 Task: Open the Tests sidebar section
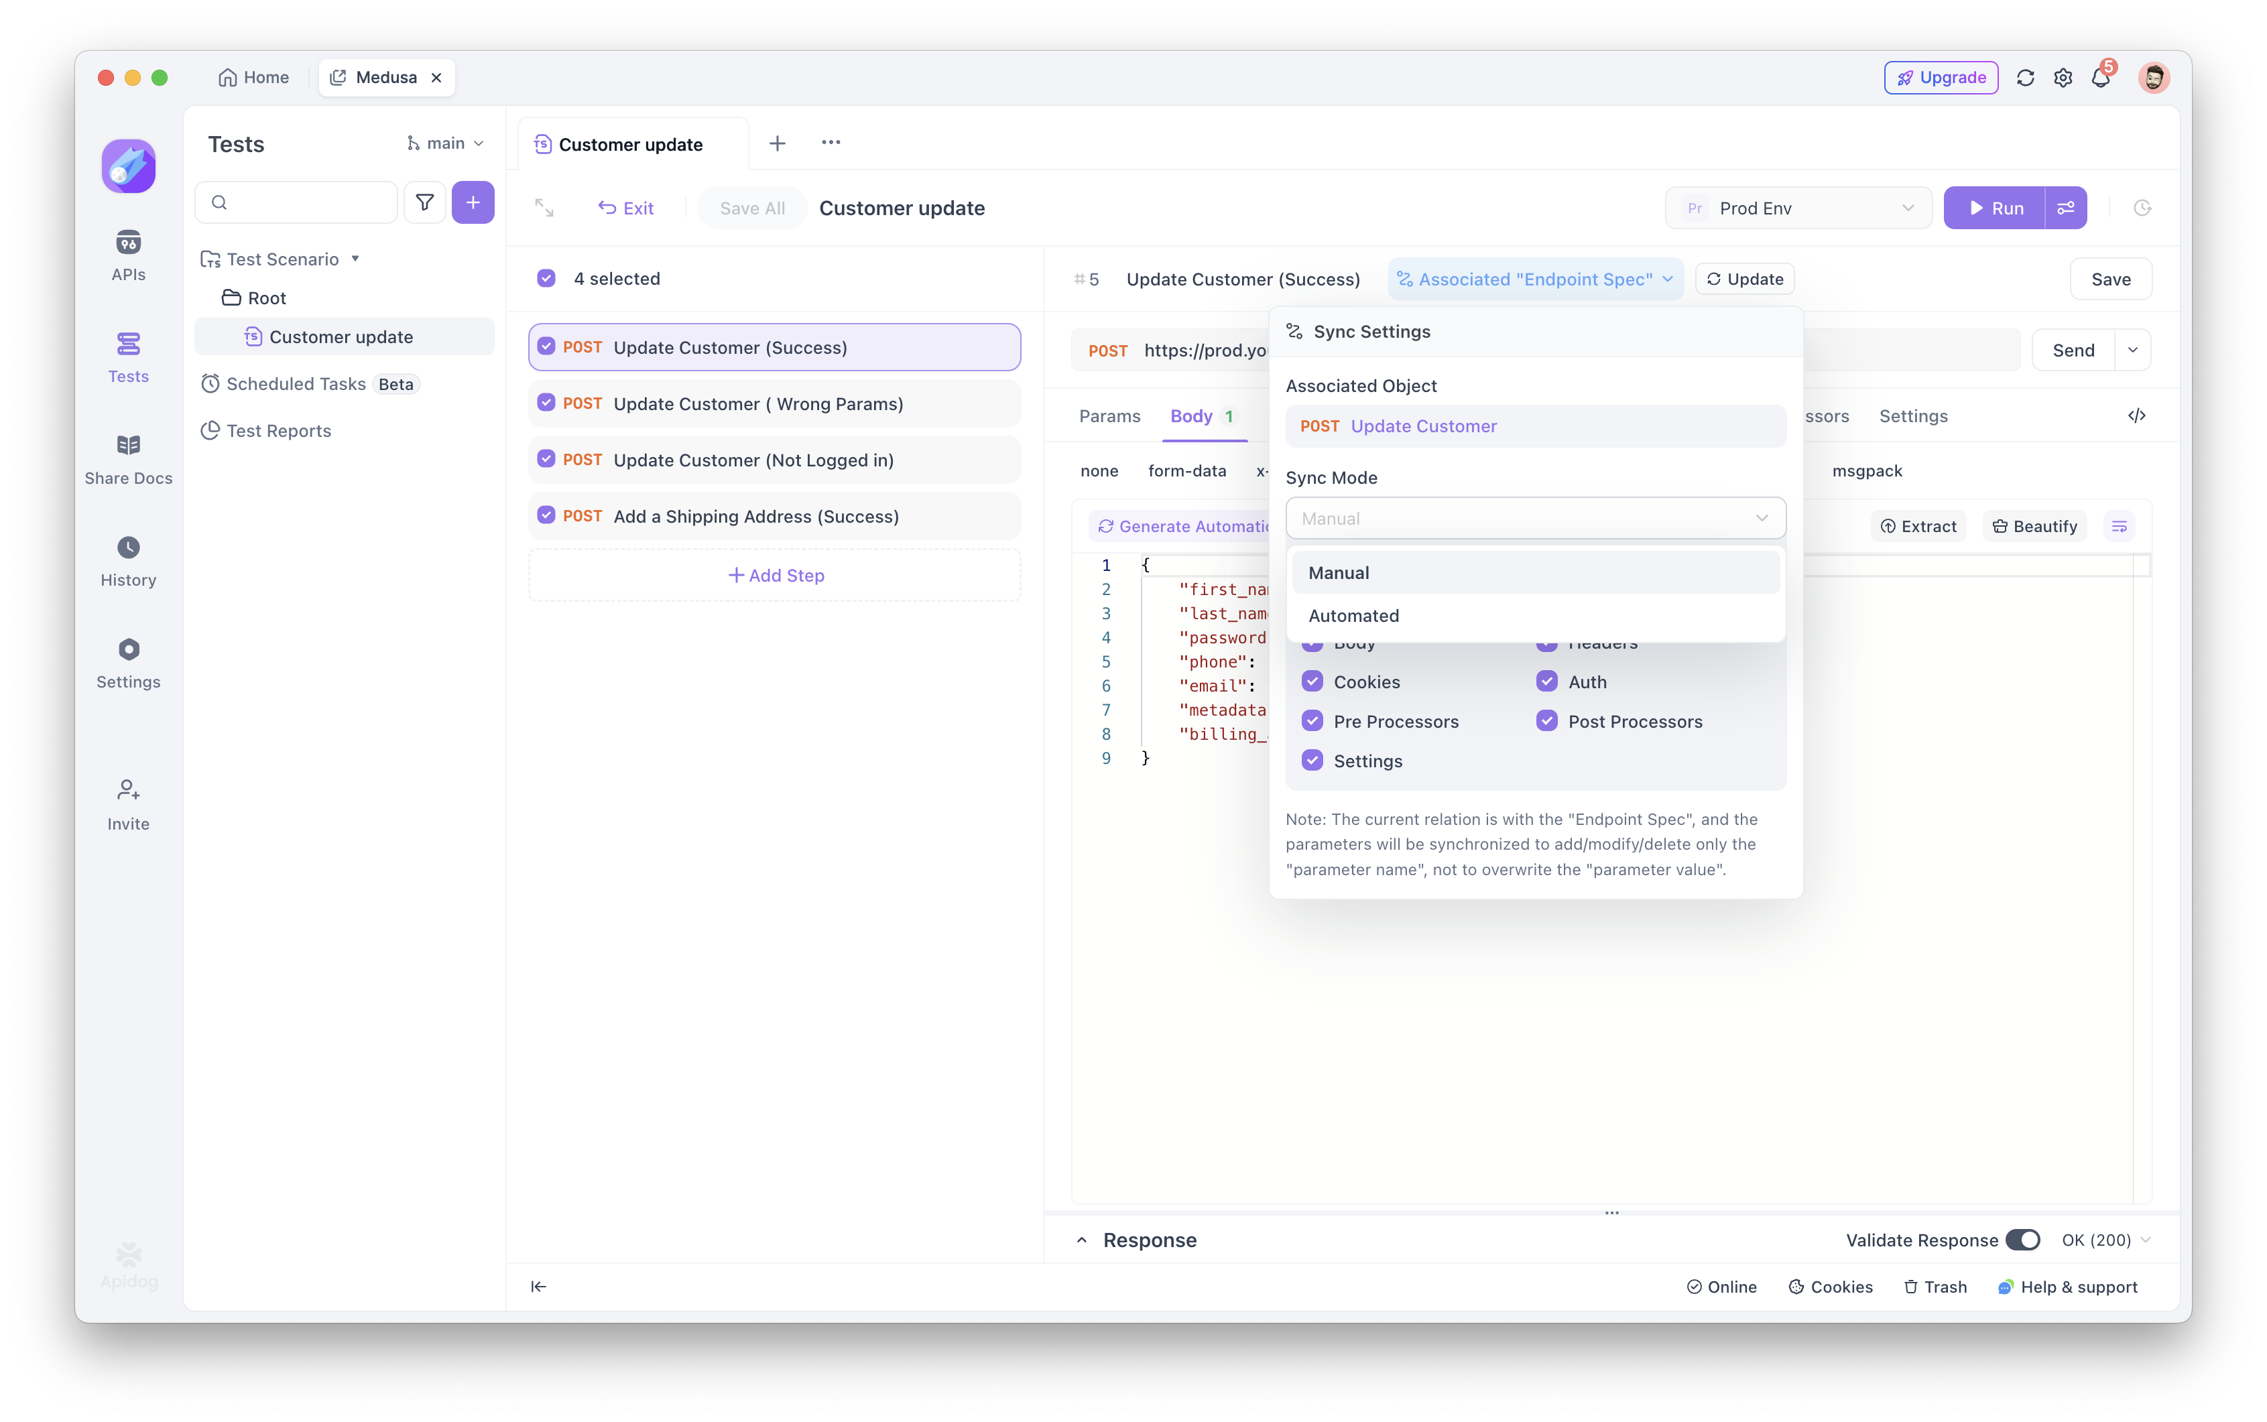128,357
